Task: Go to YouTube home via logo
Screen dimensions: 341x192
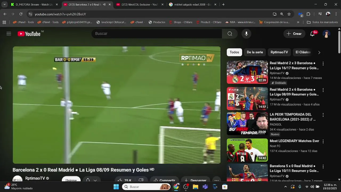Action: point(29,34)
